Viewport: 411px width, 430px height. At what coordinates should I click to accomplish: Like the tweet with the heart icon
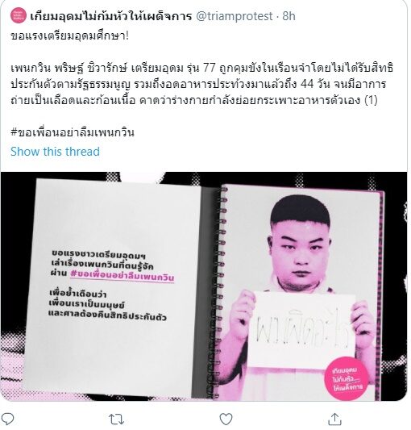click(x=226, y=419)
